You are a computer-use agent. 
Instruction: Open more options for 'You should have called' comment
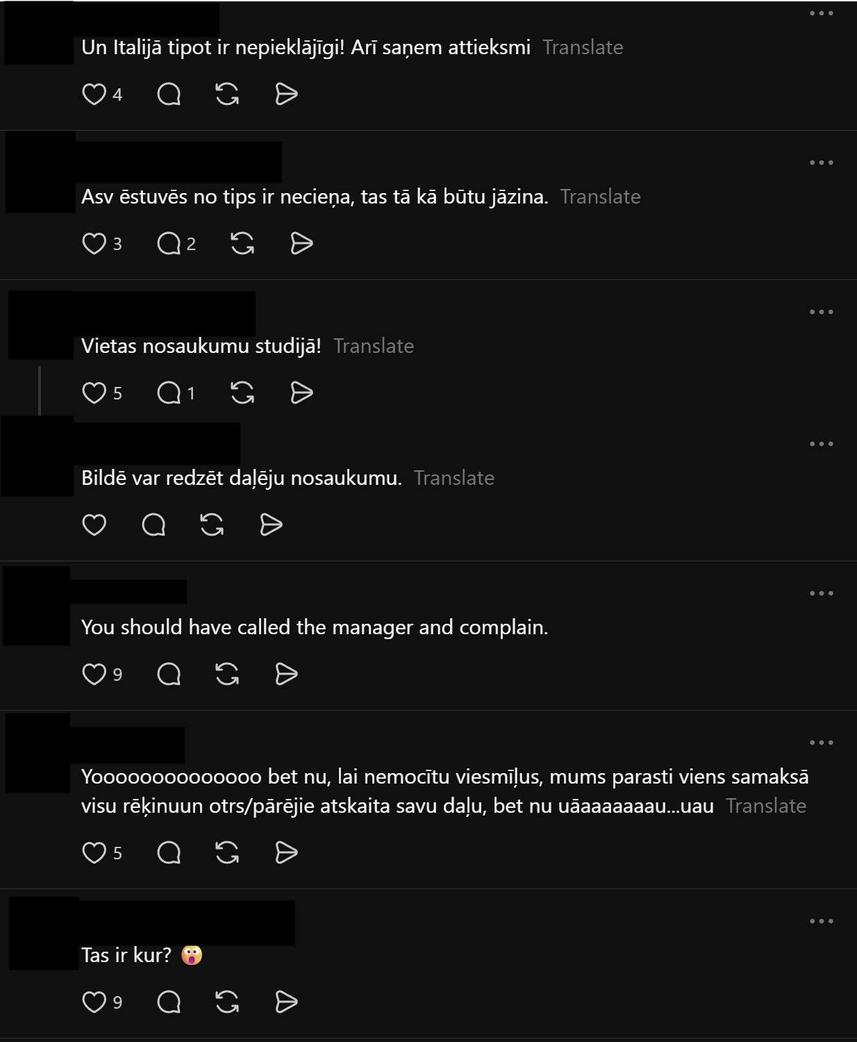pos(822,593)
